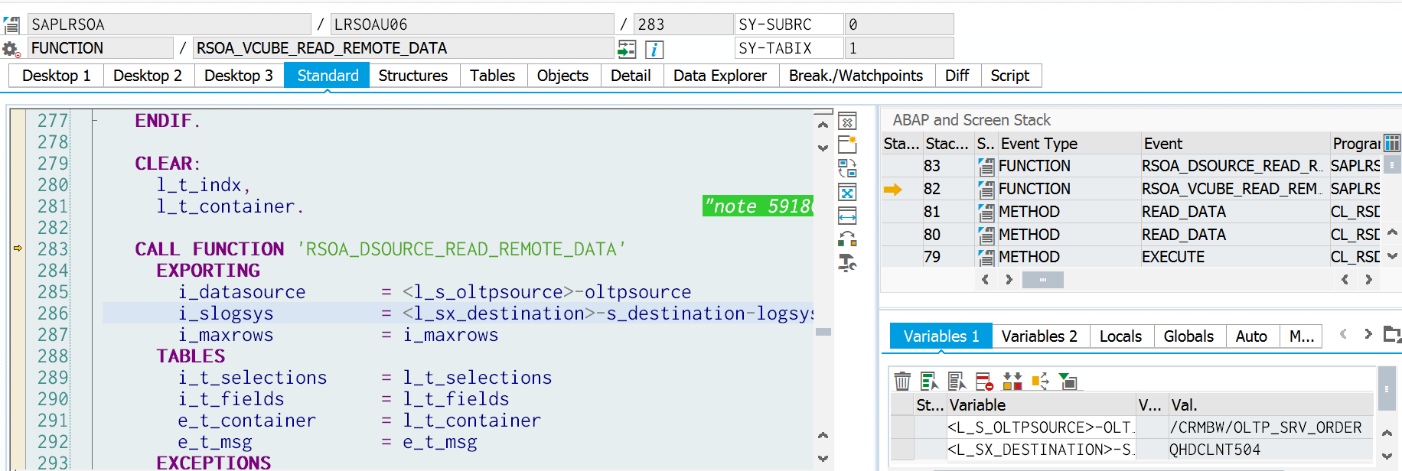The width and height of the screenshot is (1402, 471).
Task: Switch to the Variables 2 tab
Action: [x=1039, y=336]
